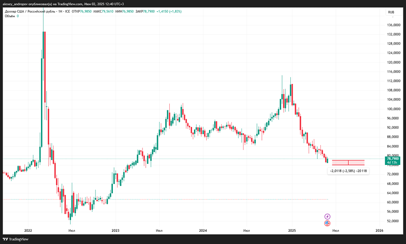The height and width of the screenshot is (244, 406).
Task: Click the −2,0118 (−2,58%) measurement tooltip
Action: [x=348, y=171]
